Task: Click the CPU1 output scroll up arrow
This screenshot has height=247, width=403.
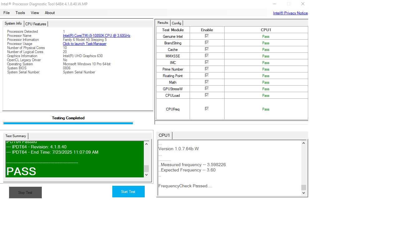Action: tap(304, 143)
